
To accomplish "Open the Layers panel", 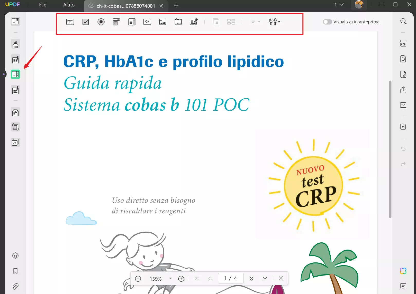I will point(15,255).
